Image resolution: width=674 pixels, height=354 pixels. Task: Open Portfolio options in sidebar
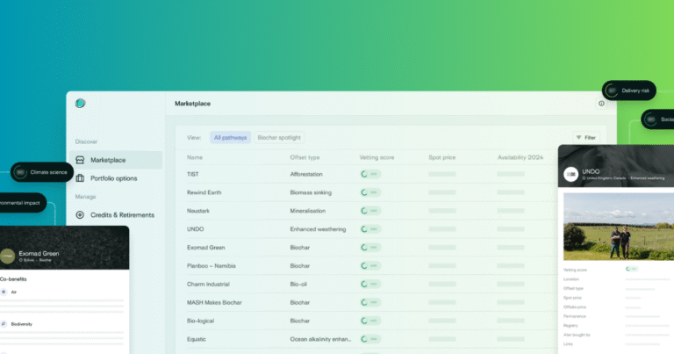pyautogui.click(x=116, y=178)
